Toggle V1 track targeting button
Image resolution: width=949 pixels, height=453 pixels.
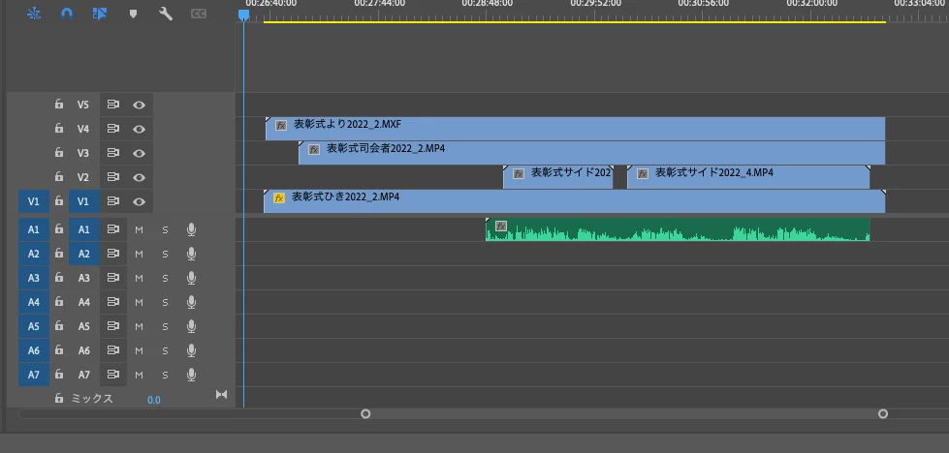(x=83, y=201)
